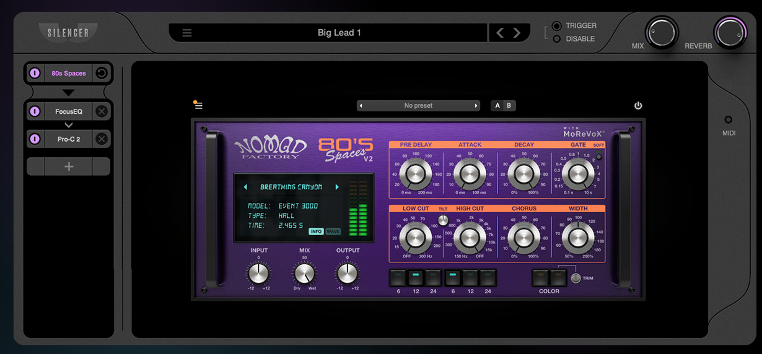
Task: Open the plugin menu icon with orange dot
Action: pos(198,106)
